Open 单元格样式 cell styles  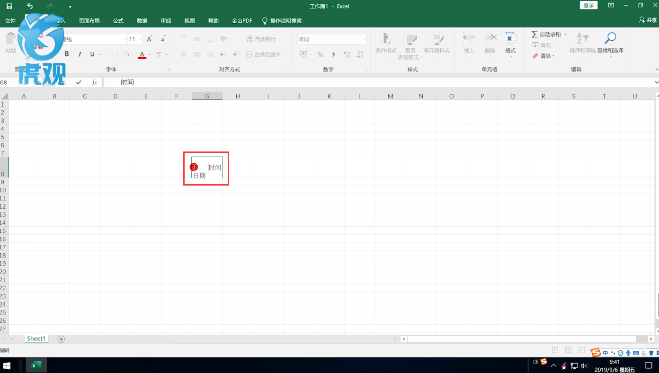pyautogui.click(x=436, y=46)
